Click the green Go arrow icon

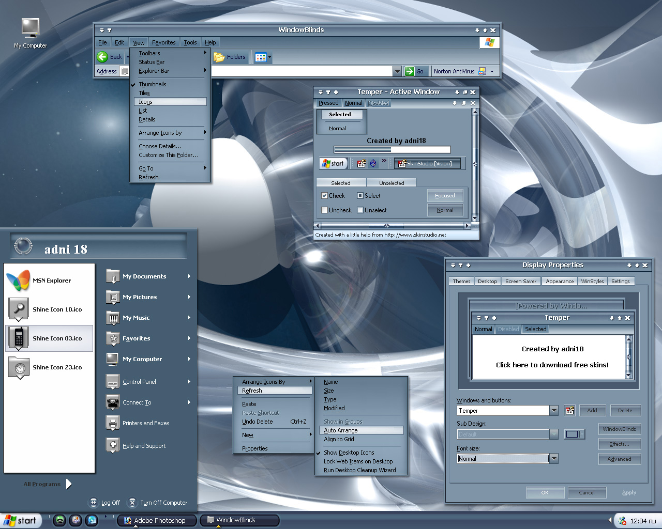tap(409, 71)
